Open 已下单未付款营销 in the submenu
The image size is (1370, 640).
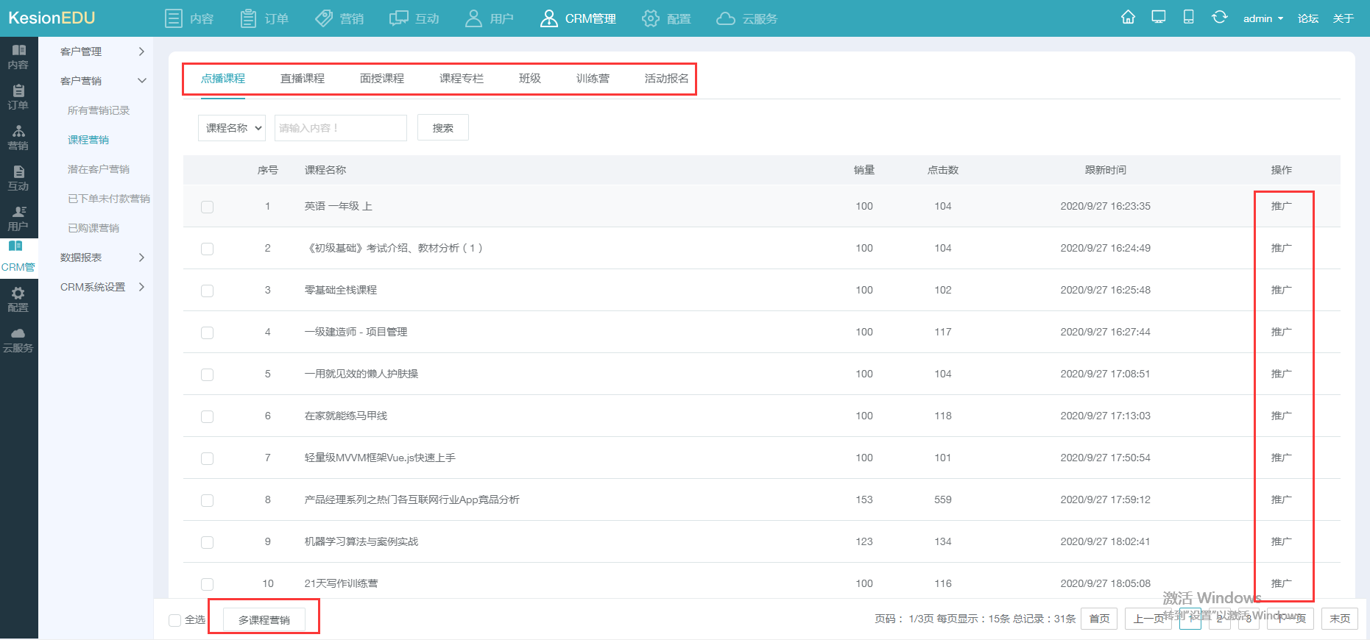pos(109,199)
